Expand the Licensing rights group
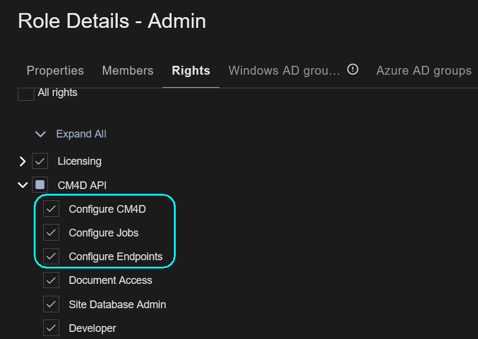Viewport: 478px width, 339px height. click(x=22, y=161)
